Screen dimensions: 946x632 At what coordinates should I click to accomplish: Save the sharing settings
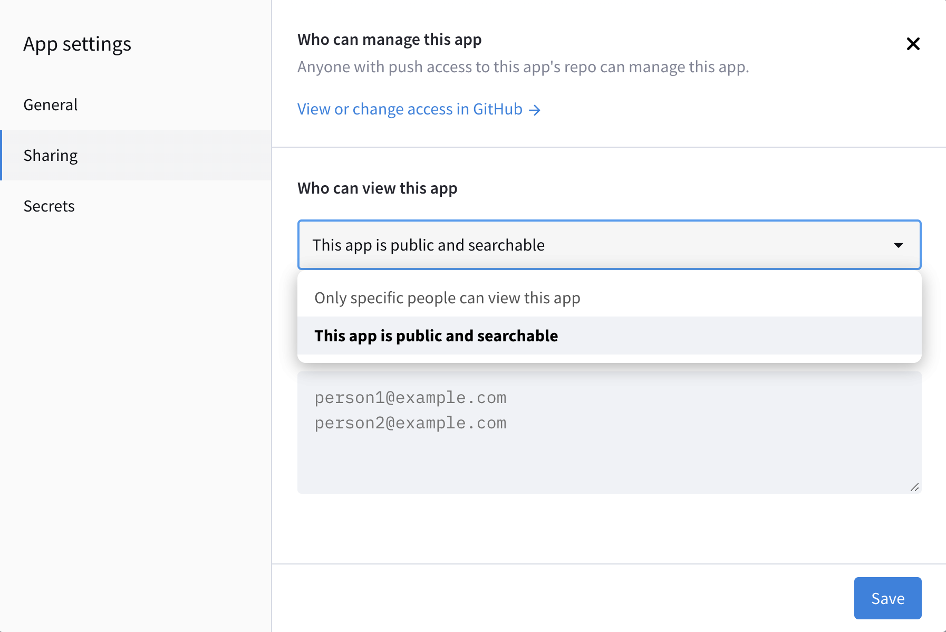887,598
